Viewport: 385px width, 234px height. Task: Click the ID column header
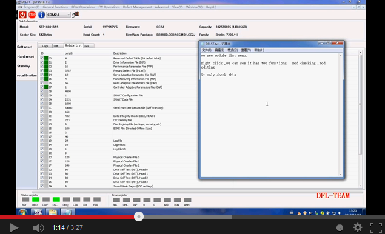tap(42, 53)
